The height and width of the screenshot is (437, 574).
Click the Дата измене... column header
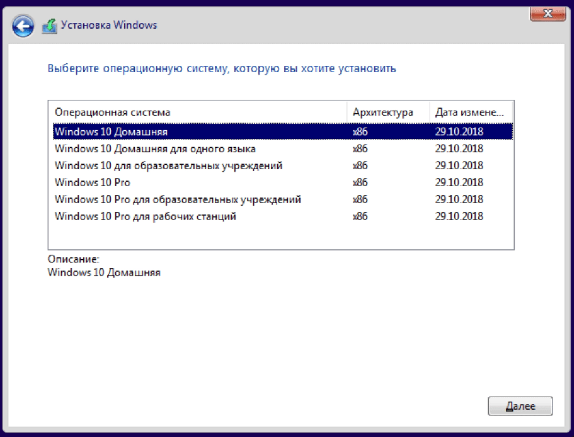point(471,112)
